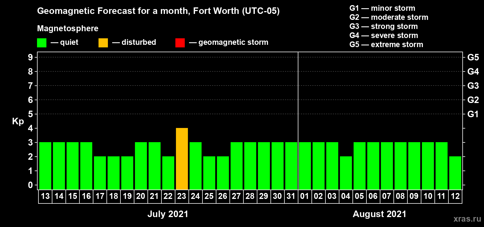This screenshot has width=484, height=227.
Task: Click date label 05 on the axis
Action: (x=359, y=196)
